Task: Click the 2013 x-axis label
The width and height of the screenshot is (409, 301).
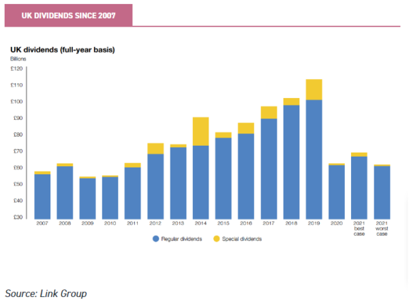Action: (178, 223)
